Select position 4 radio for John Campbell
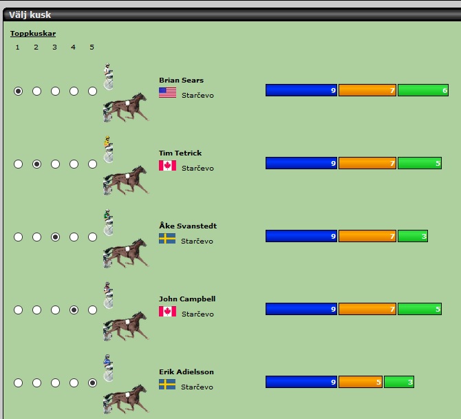The height and width of the screenshot is (419, 461). [x=74, y=310]
